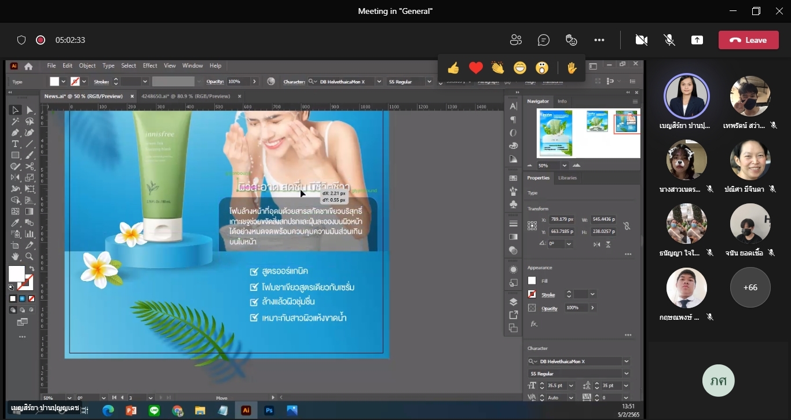Open the +66 more participants bubble
This screenshot has height=420, width=791.
pos(750,287)
